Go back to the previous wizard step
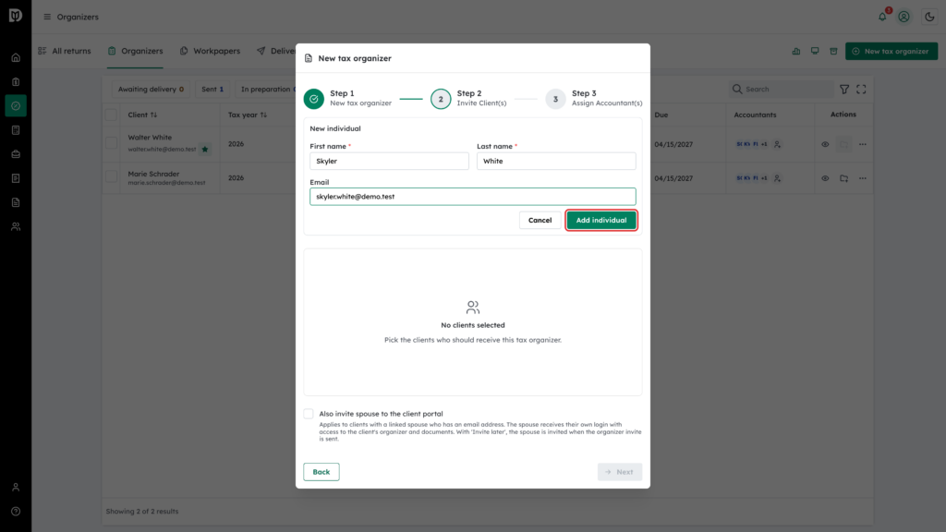The height and width of the screenshot is (532, 946). coord(321,472)
